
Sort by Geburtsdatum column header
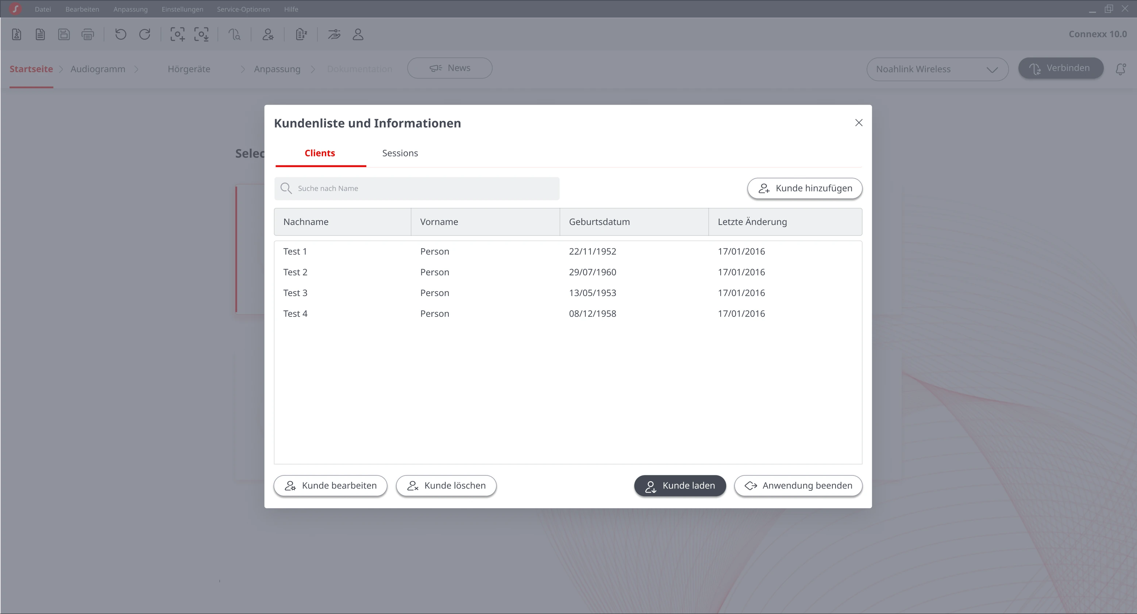634,222
